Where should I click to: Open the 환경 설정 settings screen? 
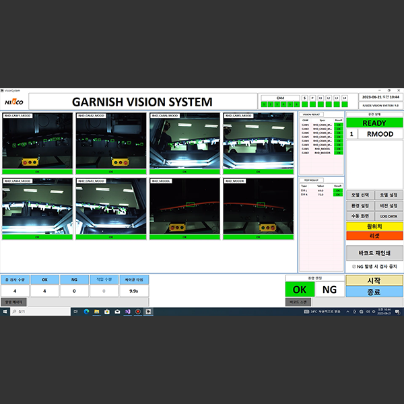pyautogui.click(x=360, y=205)
